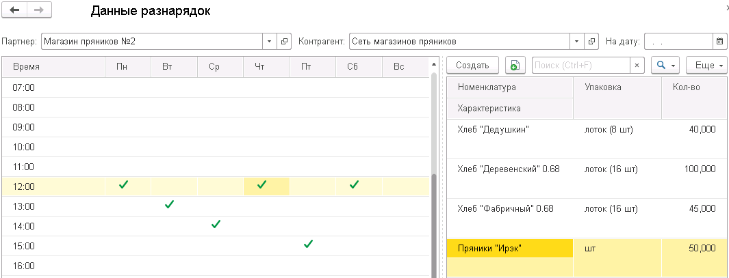Screen dimensions: 729x278
Task: Open the magnifier search options button
Action: click(x=666, y=66)
